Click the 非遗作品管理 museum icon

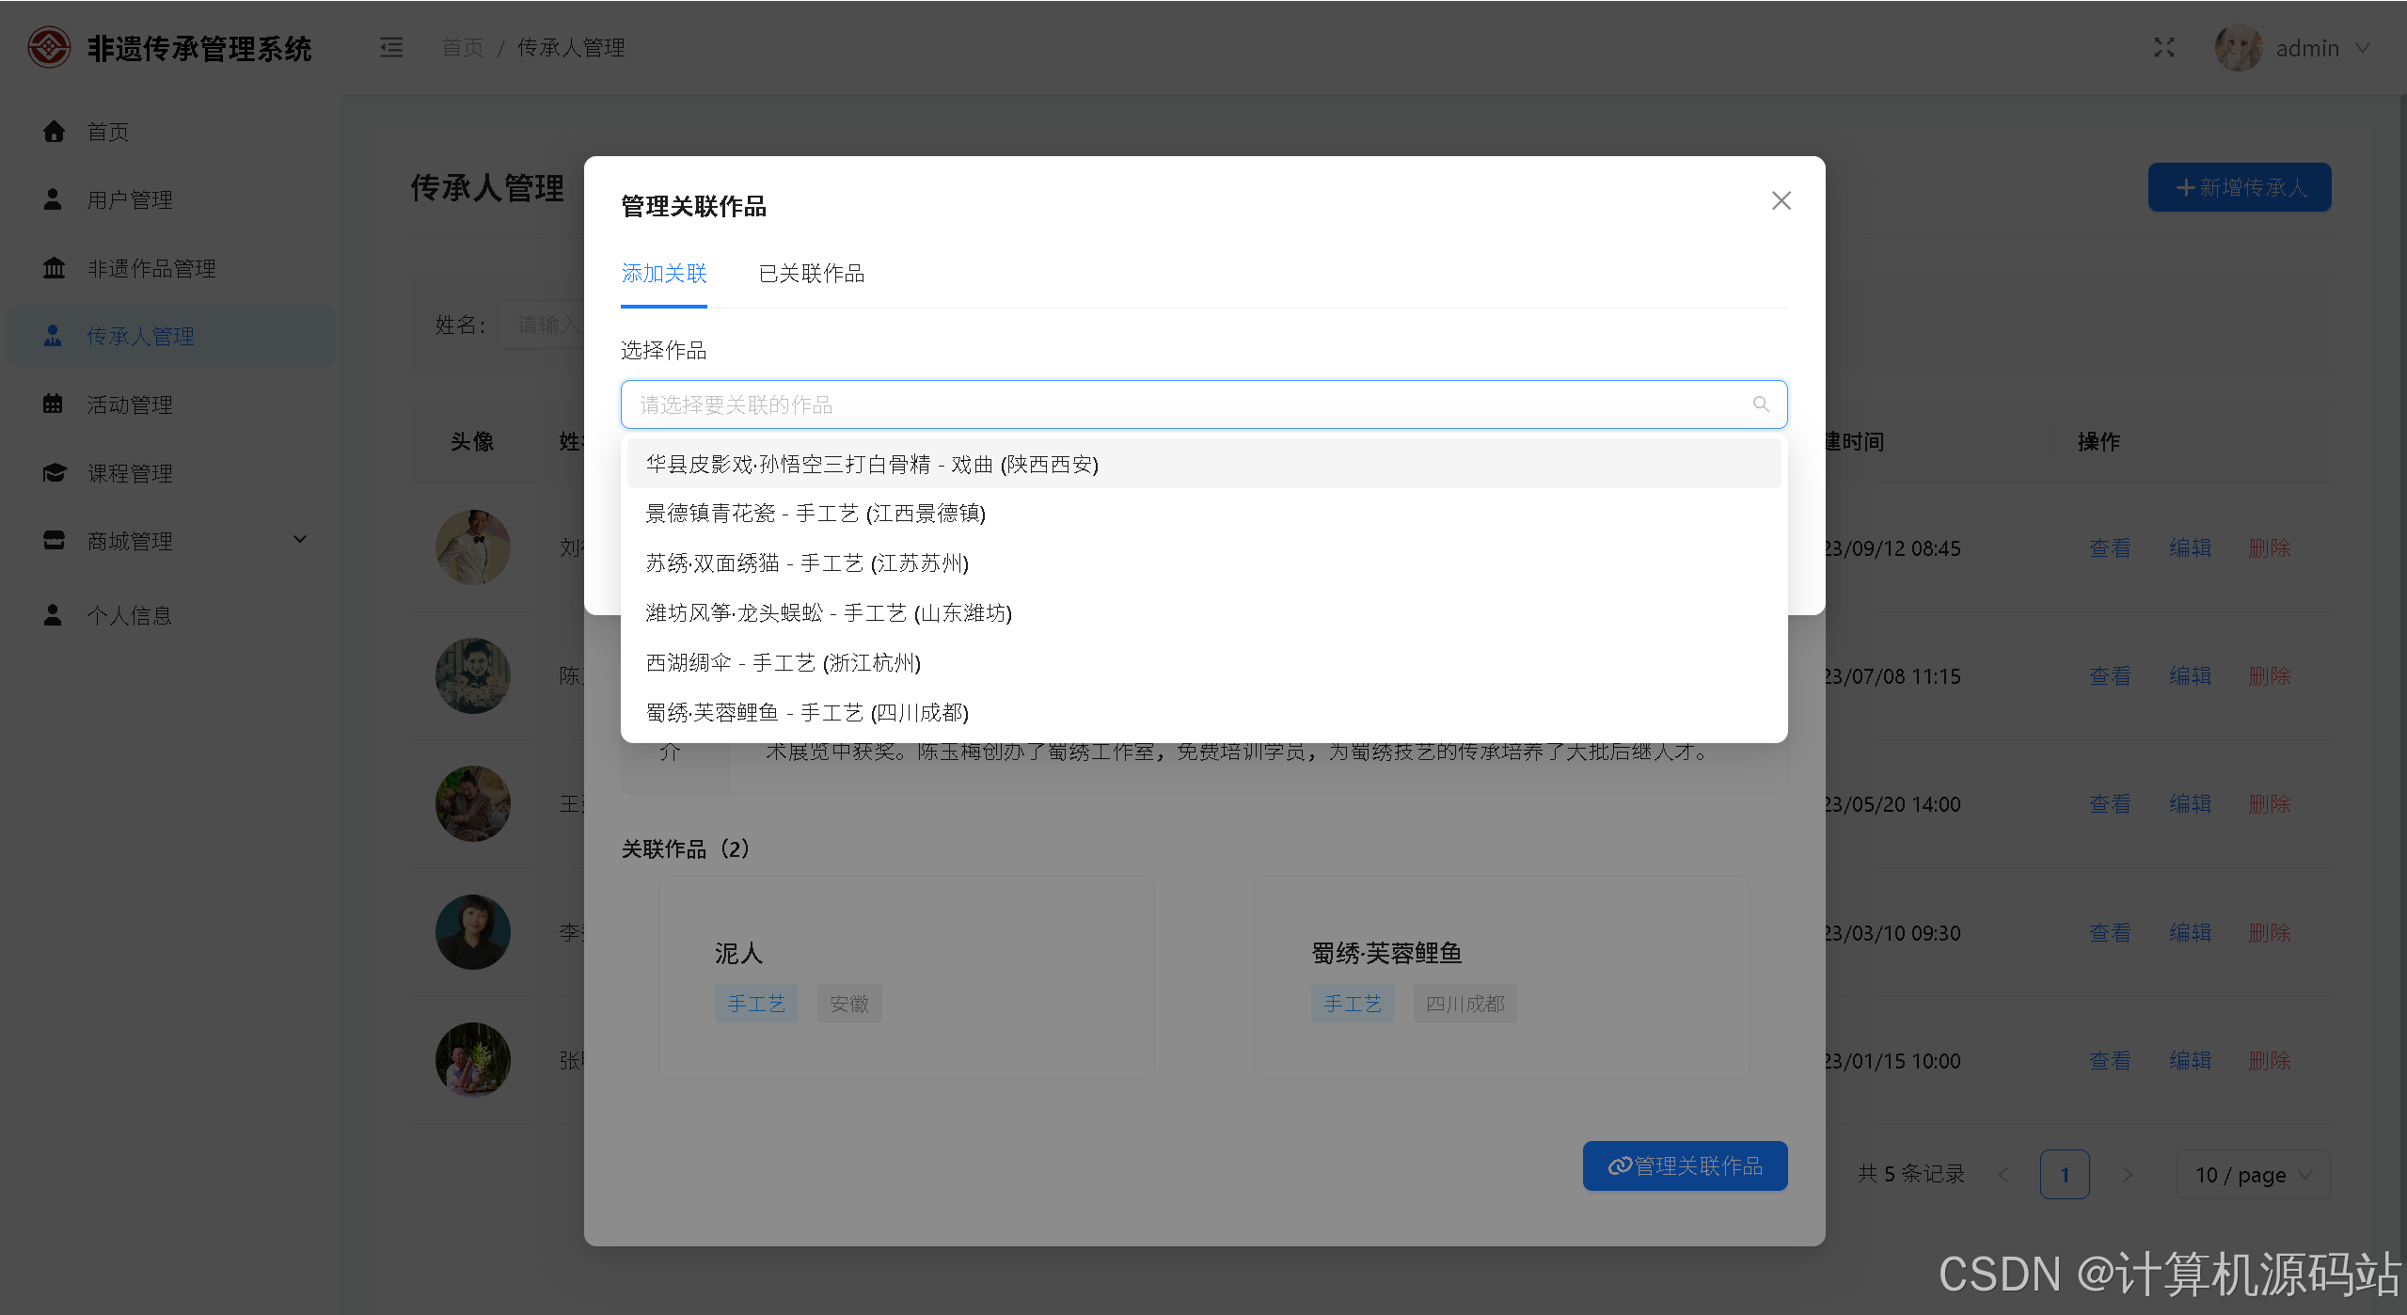55,269
